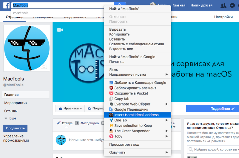
Task: Expand the Направление письма submenu
Action: [166, 75]
